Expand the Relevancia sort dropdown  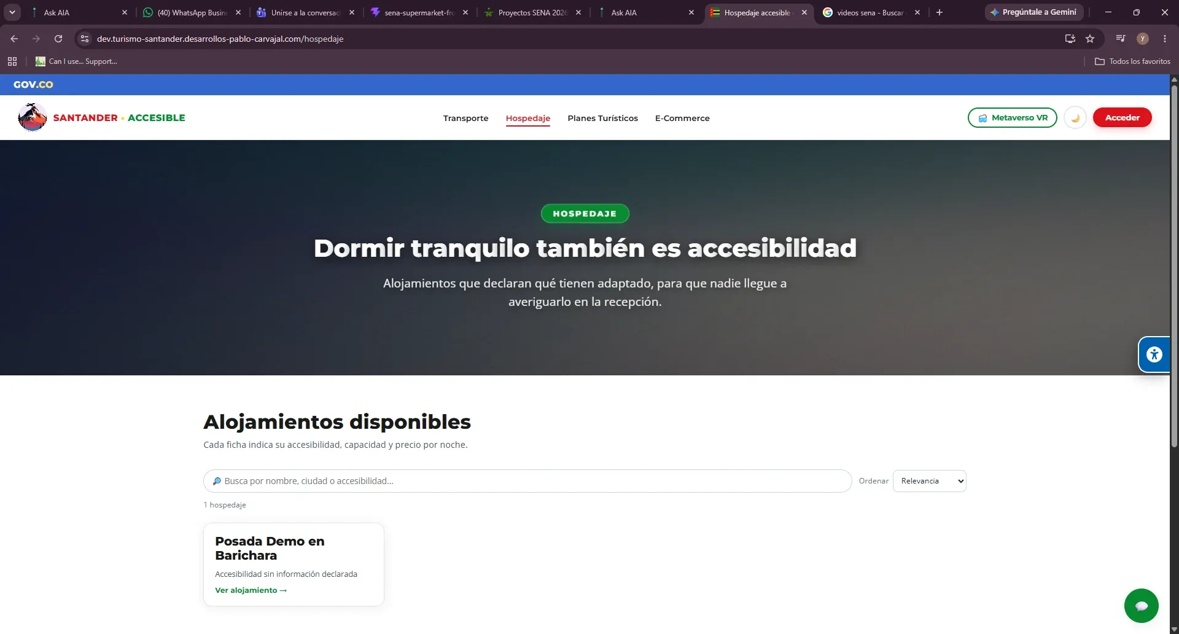click(929, 481)
